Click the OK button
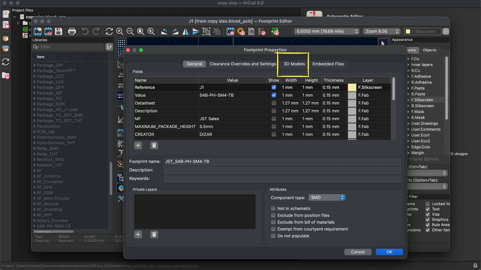 pyautogui.click(x=389, y=252)
